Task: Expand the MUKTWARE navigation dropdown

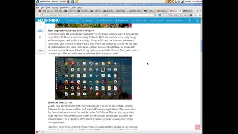Action: tap(73, 20)
